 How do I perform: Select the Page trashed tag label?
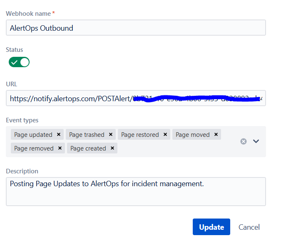pyautogui.click(x=87, y=135)
